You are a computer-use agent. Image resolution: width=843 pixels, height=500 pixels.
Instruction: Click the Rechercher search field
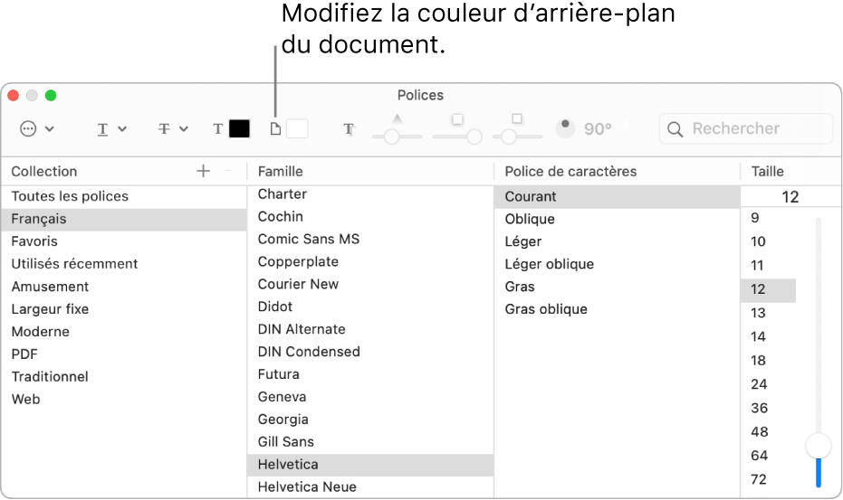pos(756,129)
